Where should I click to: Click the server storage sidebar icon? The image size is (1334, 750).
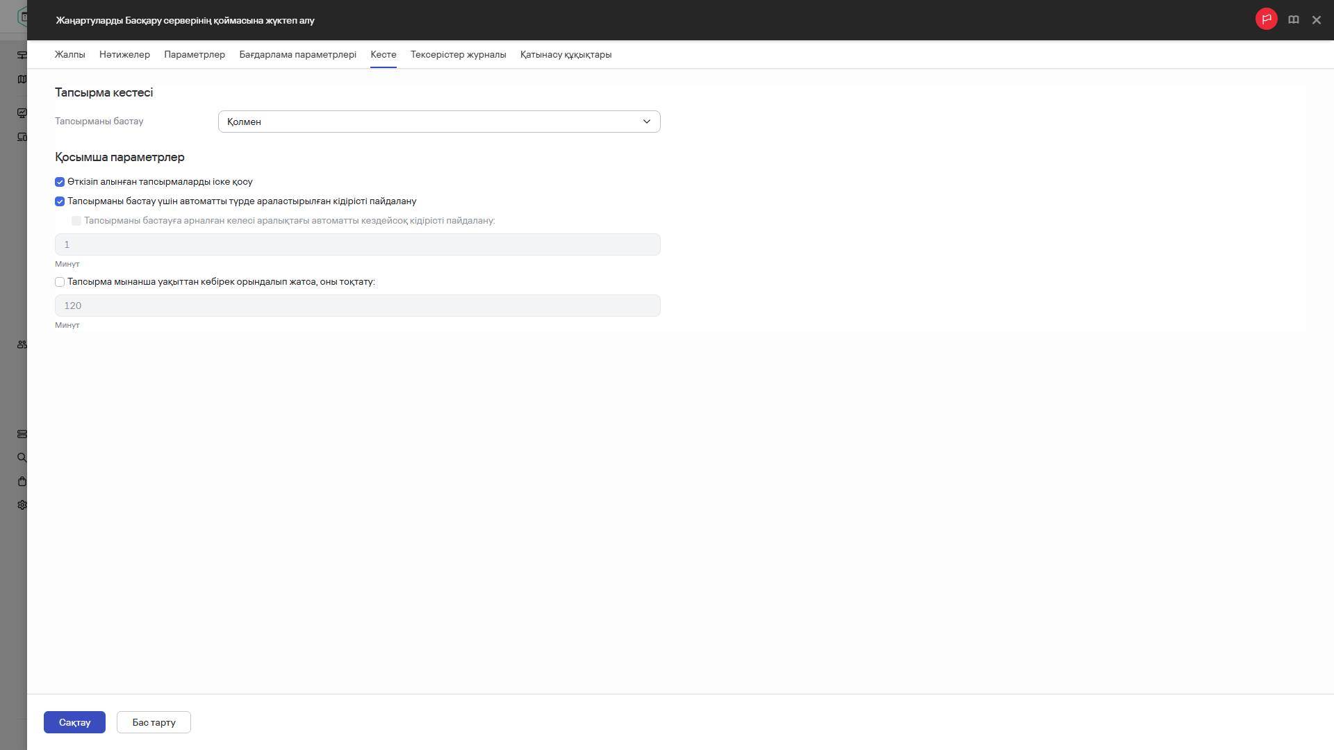tap(22, 434)
